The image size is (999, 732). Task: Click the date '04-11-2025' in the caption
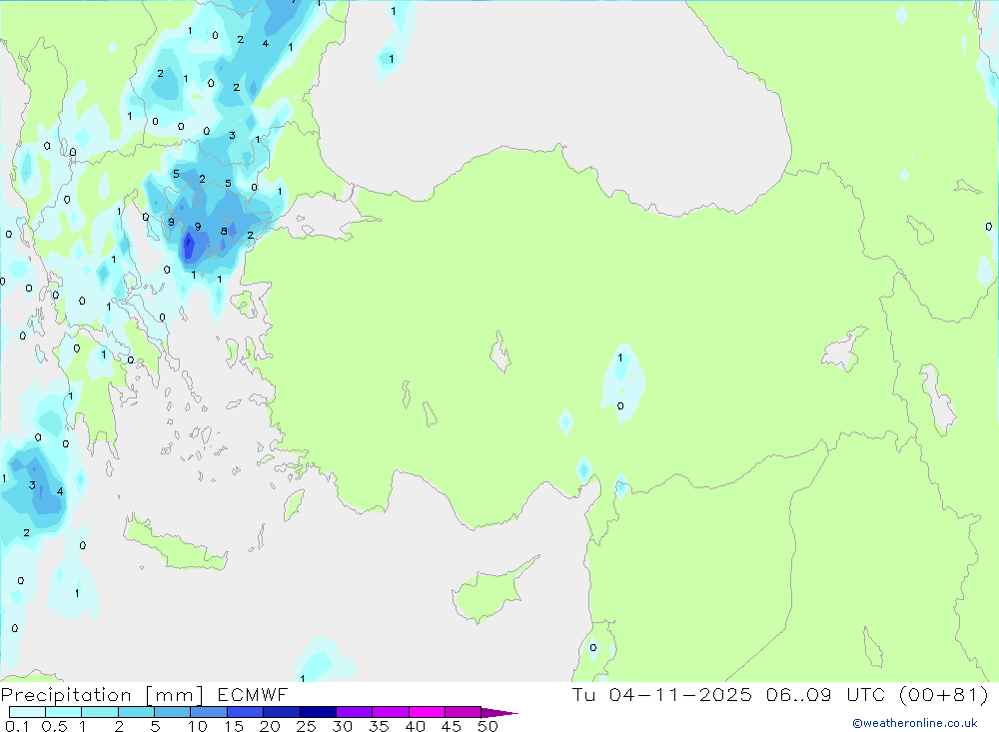click(x=680, y=695)
